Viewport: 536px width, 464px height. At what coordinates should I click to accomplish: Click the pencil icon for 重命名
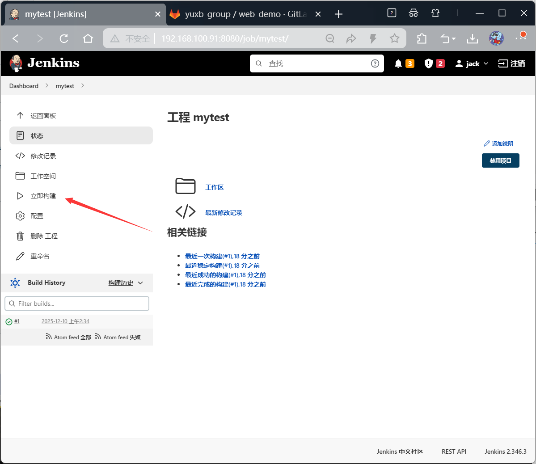point(20,256)
